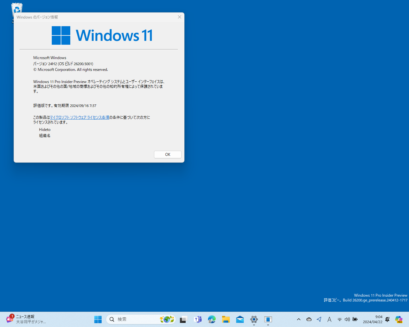This screenshot has height=327, width=409.
Task: Open Wi-Fi network status from the tray
Action: (x=339, y=319)
